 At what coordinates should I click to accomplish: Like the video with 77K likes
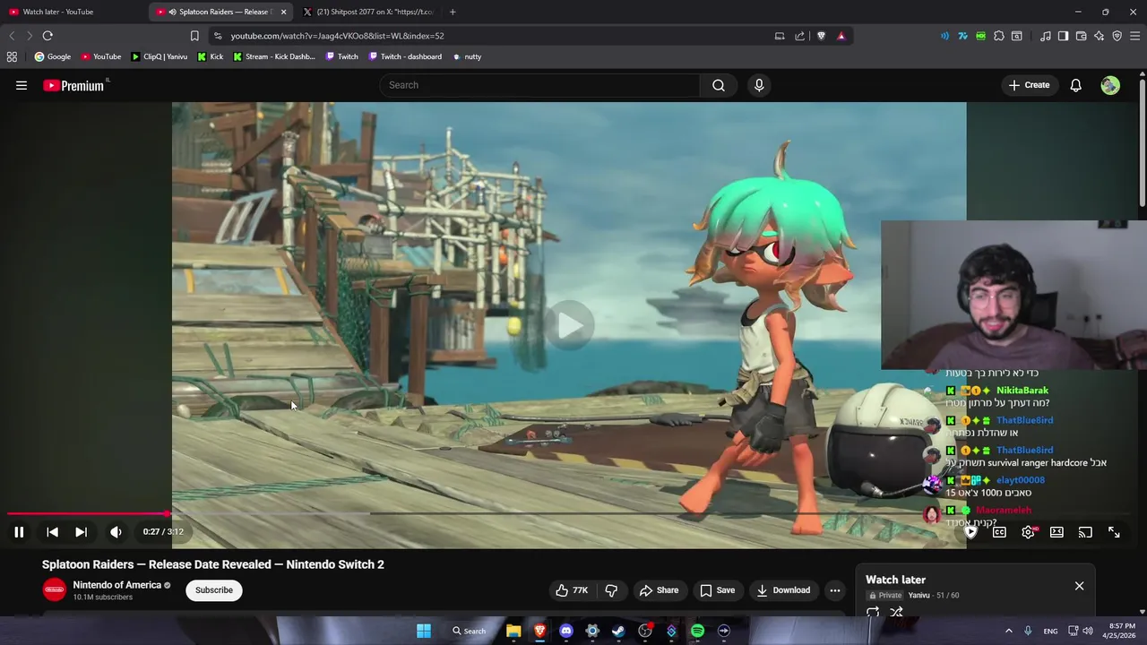tap(572, 590)
